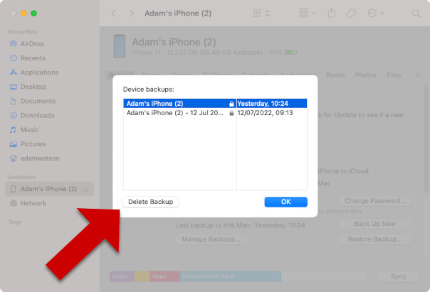Select the Adam's iPhone (2) backup row
430x292 pixels.
click(215, 104)
